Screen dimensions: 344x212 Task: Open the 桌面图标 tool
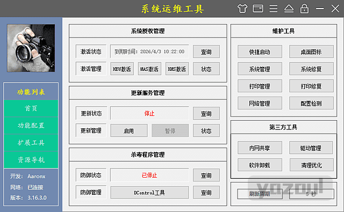(x=311, y=52)
